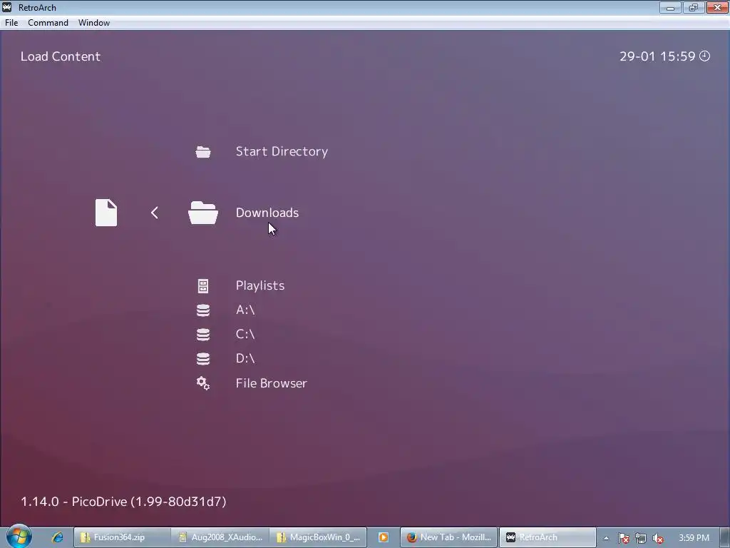Viewport: 730px width, 548px height.
Task: Open the File menu
Action: 11,23
